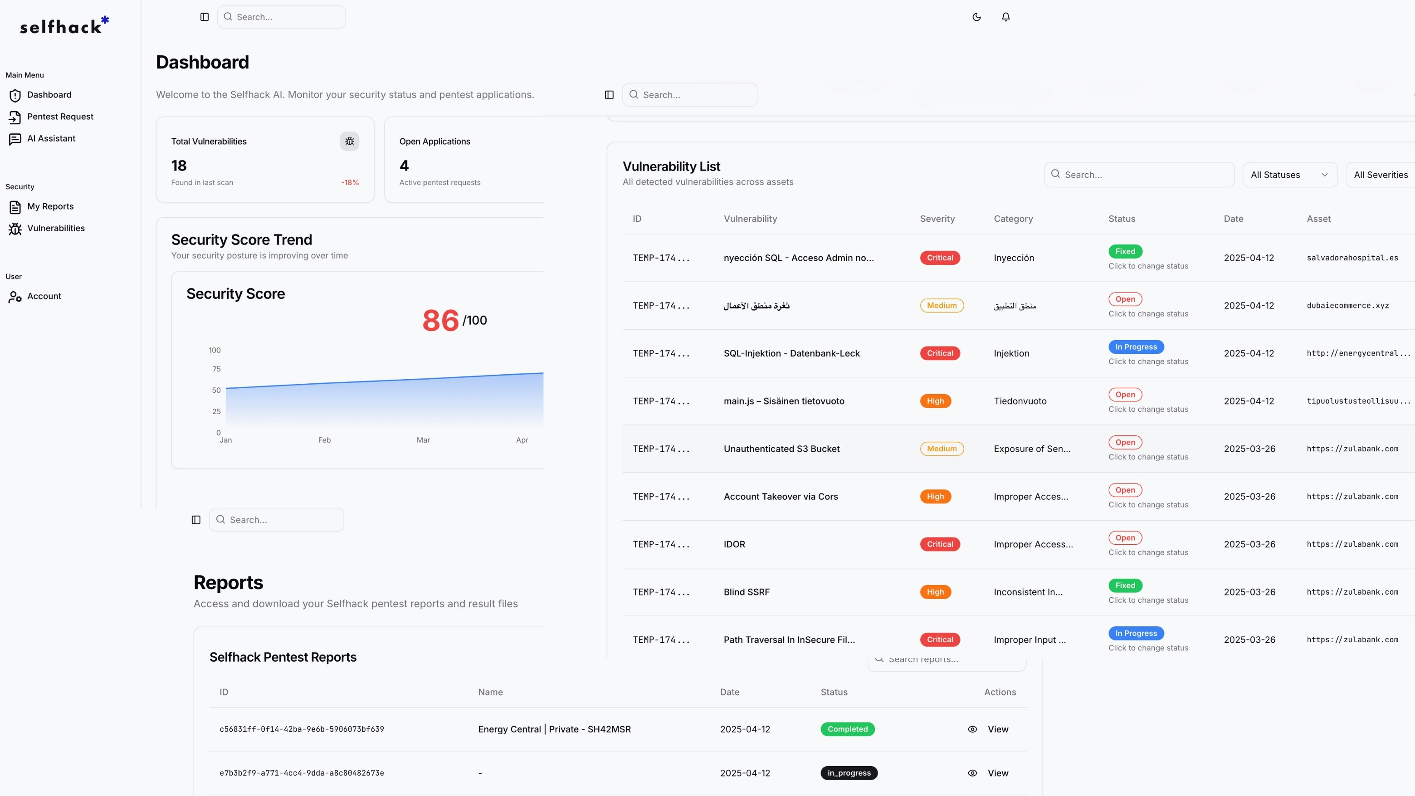
Task: Change Fixed status of Blind SSRF
Action: pyautogui.click(x=1125, y=586)
